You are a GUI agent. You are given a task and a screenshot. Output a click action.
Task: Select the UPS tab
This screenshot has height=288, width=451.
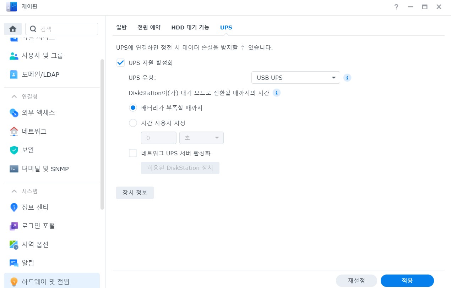pos(226,27)
